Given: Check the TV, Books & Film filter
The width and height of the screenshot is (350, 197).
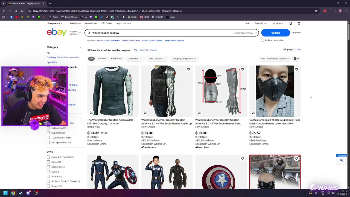Looking at the screenshot, I should 48,138.
